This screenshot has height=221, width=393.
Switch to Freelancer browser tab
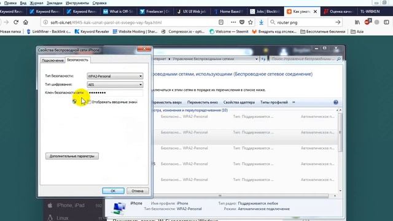pos(155,12)
